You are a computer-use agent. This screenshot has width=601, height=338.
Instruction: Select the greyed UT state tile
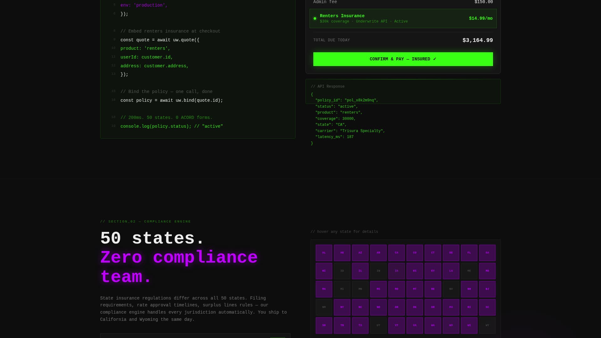(378, 325)
